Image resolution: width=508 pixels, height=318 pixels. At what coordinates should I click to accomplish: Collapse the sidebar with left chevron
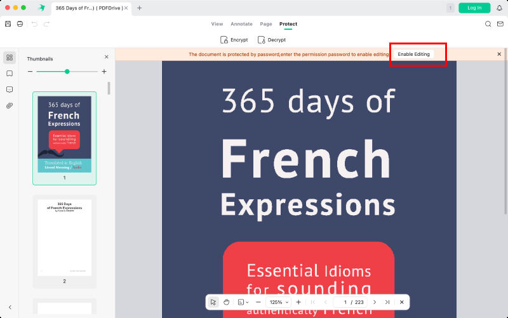click(x=10, y=307)
